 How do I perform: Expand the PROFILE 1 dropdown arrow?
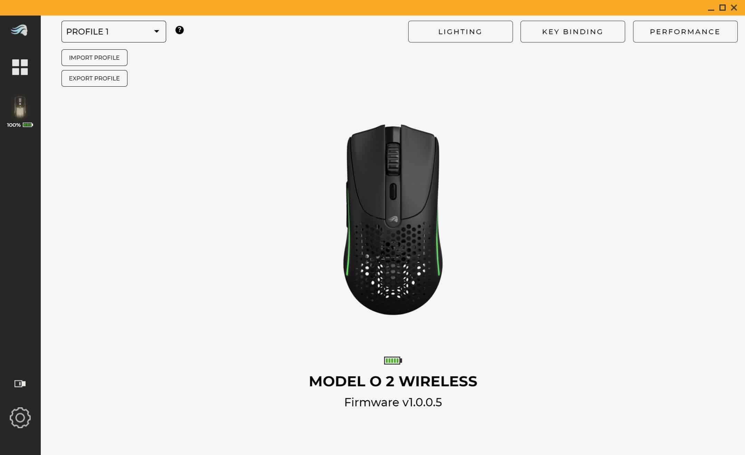tap(156, 31)
